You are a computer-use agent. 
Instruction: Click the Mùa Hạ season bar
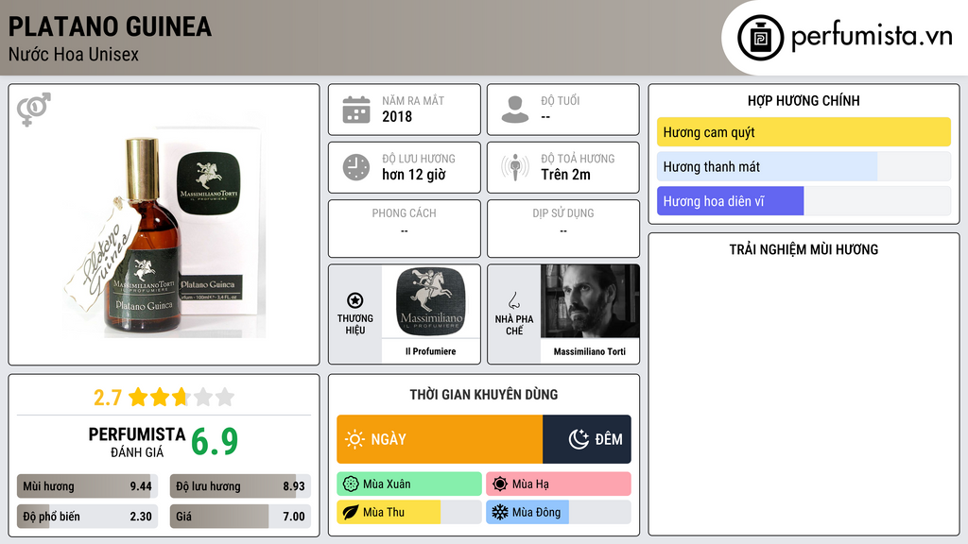(x=559, y=484)
